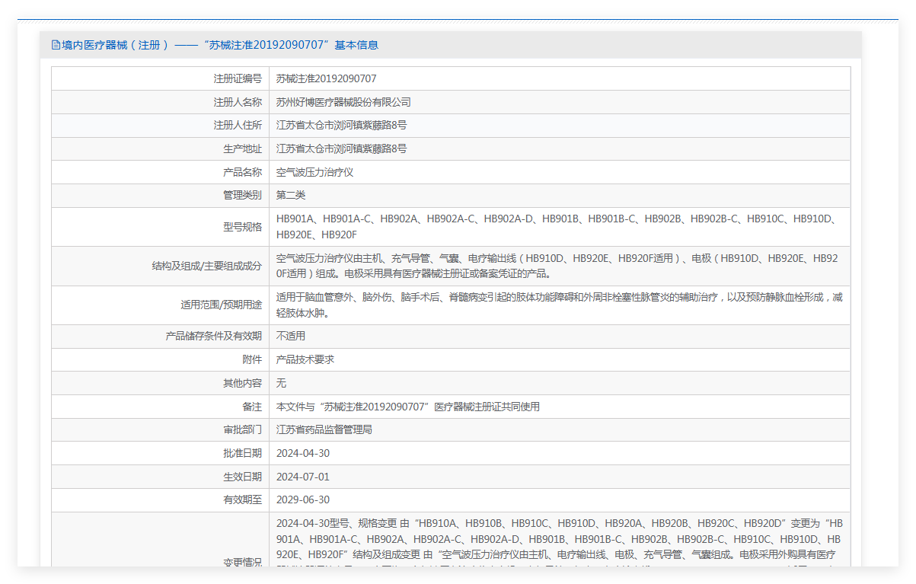Click the 结构及组成 description text
Image resolution: width=916 pixels, height=584 pixels.
tap(556, 266)
